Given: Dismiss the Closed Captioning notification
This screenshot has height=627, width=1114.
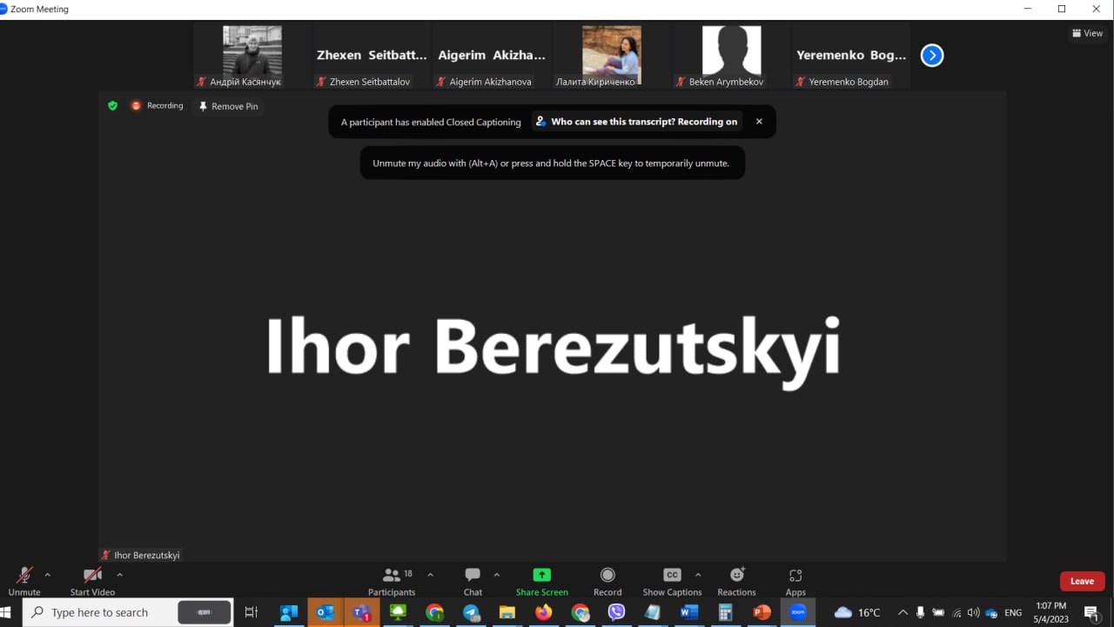Looking at the screenshot, I should point(759,122).
